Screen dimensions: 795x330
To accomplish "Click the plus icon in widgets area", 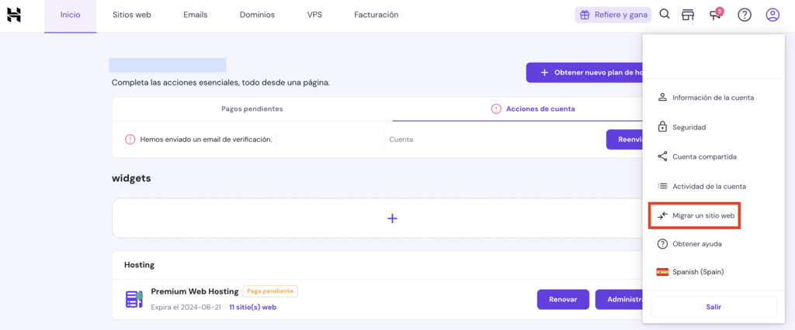I will (392, 218).
